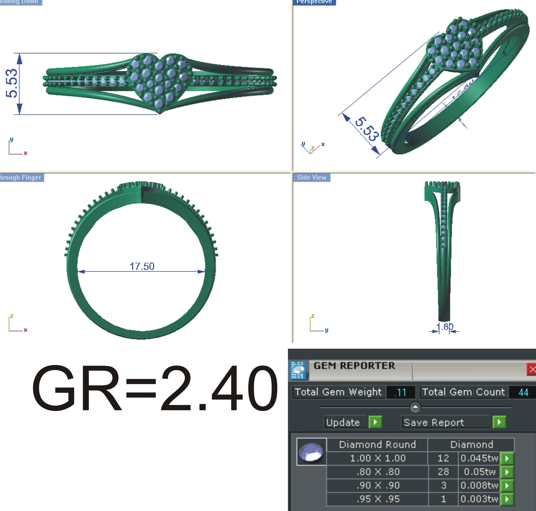Click the quantity 12 cell
Screen dimensions: 536x511
pyautogui.click(x=443, y=458)
